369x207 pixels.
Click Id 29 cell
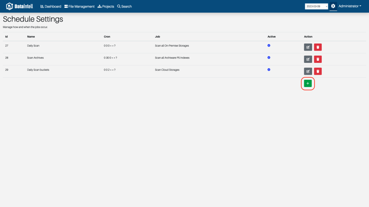point(6,70)
